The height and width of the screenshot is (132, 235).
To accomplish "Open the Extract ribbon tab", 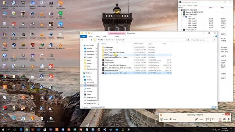I will [x=117, y=36].
